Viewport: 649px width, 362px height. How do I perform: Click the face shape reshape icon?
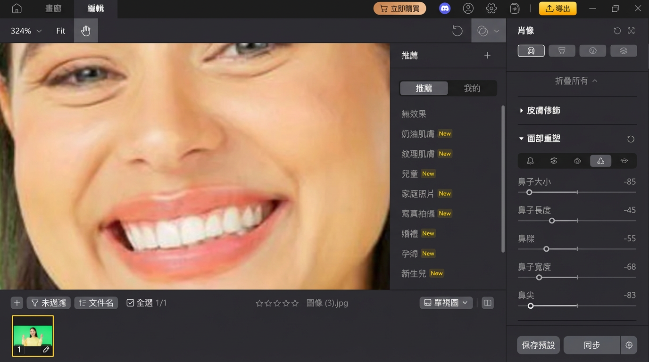[530, 161]
